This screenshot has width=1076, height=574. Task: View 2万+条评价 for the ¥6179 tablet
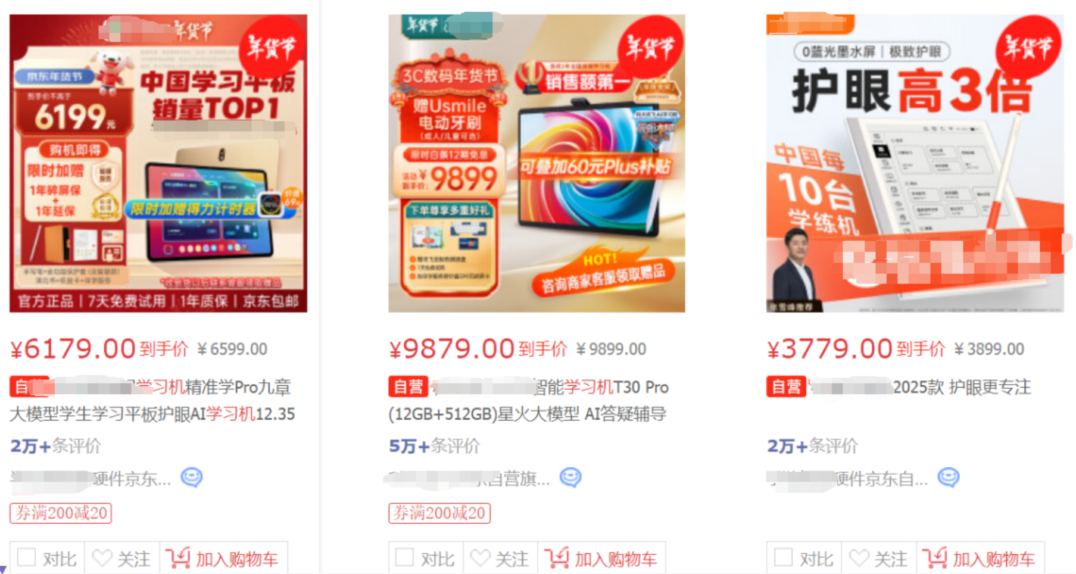56,445
